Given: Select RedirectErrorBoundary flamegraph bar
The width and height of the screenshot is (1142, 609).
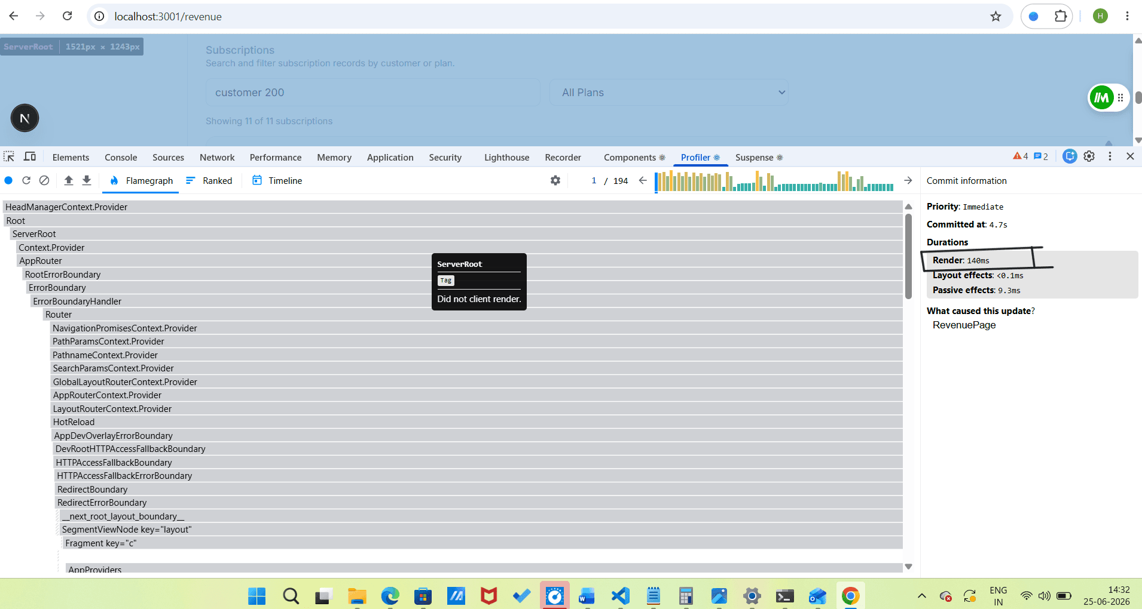Looking at the screenshot, I should (x=479, y=503).
